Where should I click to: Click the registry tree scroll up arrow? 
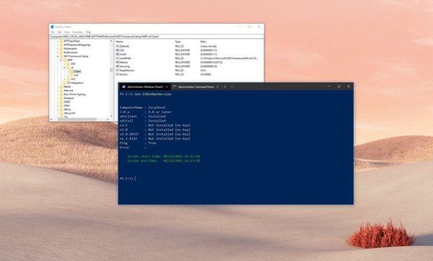click(x=111, y=41)
